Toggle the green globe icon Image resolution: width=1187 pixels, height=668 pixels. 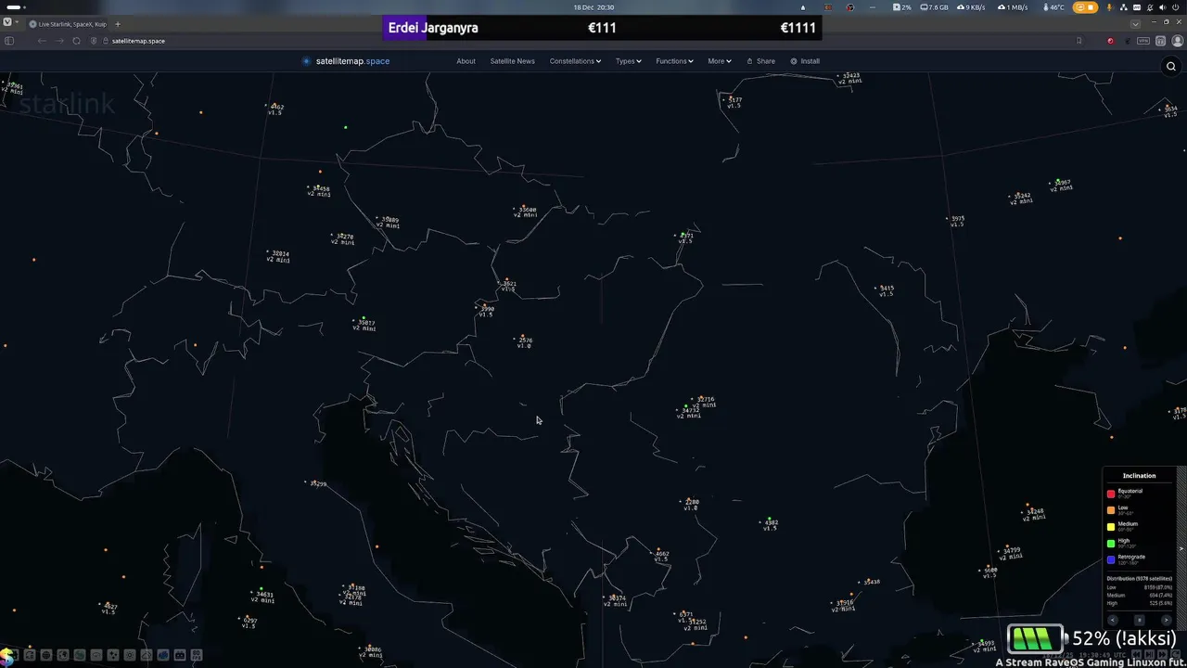pos(80,655)
